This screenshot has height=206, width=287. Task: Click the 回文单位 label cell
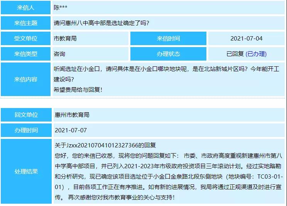coord(26,115)
